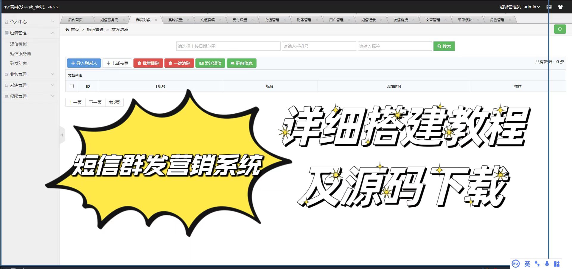This screenshot has width=572, height=269.
Task: Click the 共0页 page count label
Action: tap(114, 102)
